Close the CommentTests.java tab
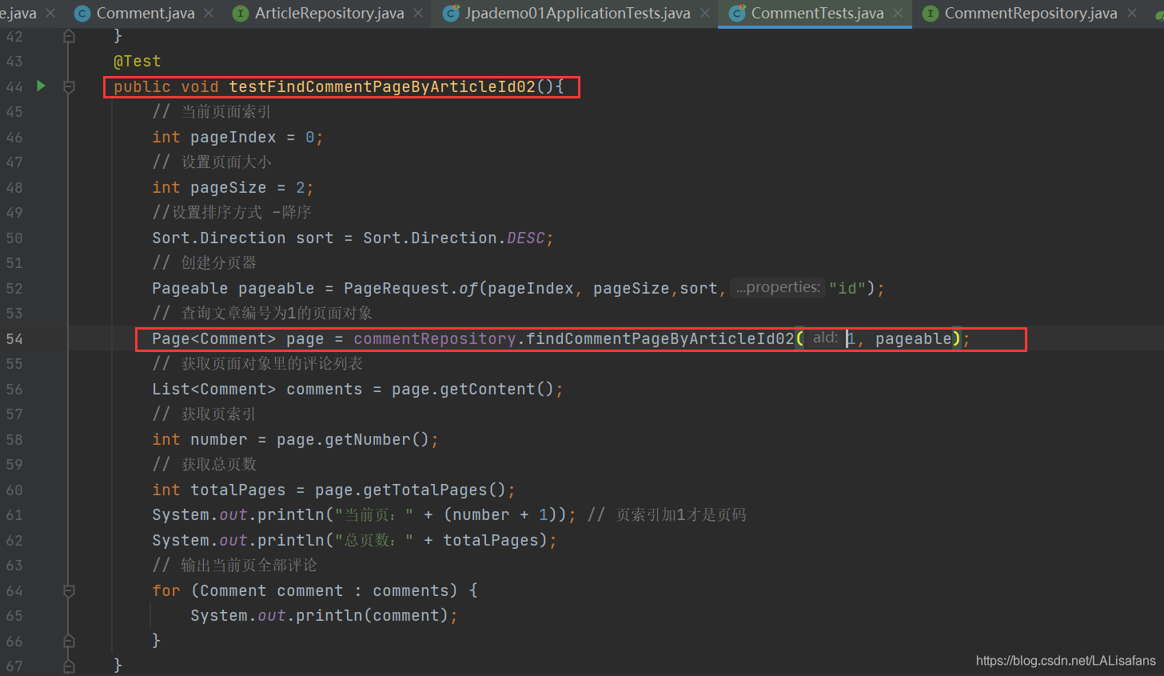Image resolution: width=1164 pixels, height=676 pixels. pos(898,14)
